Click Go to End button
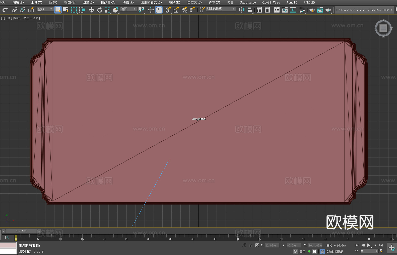Viewport: 397px width, 255px height. click(x=381, y=245)
